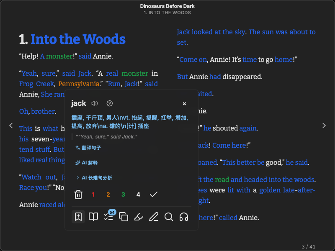Image resolution: width=335 pixels, height=251 pixels.
Task: Set familiarity level 3 in green
Action: (x=123, y=195)
